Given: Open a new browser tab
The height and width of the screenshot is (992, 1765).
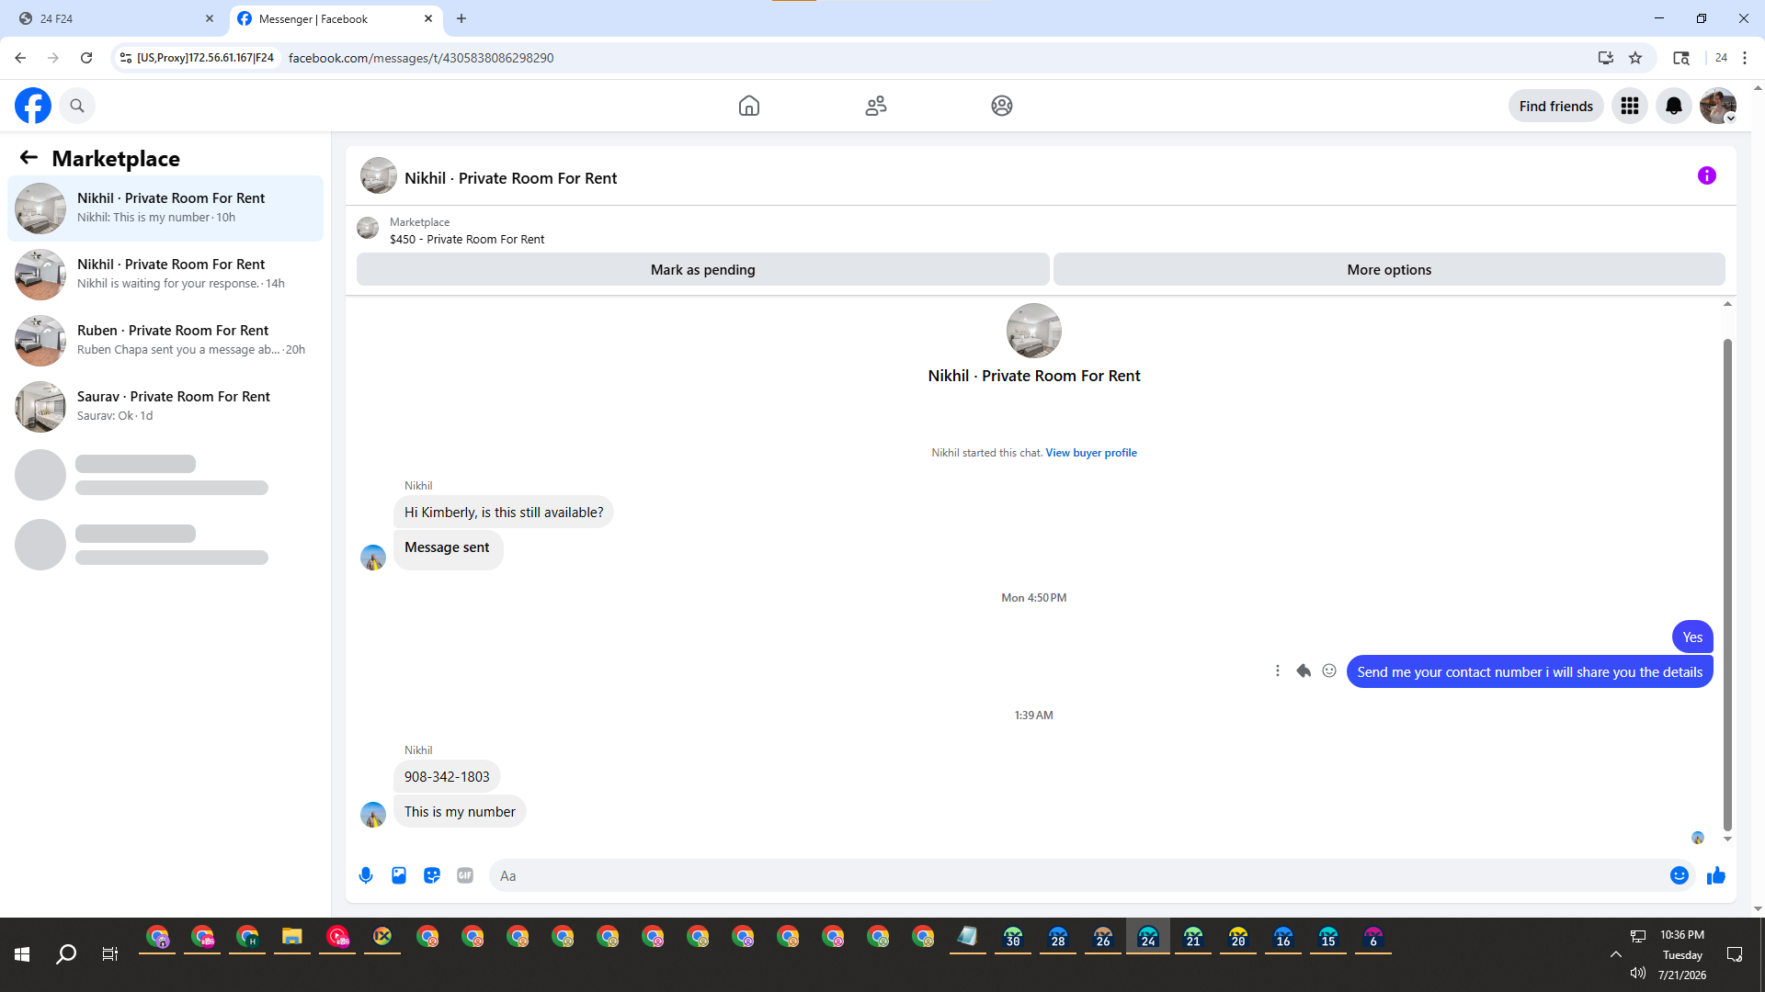Looking at the screenshot, I should coord(461,18).
